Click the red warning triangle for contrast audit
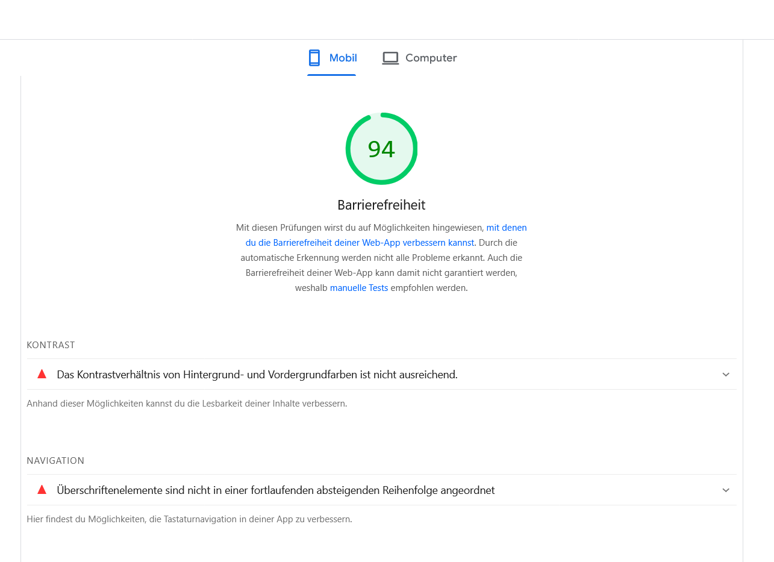The height and width of the screenshot is (562, 774). coord(42,374)
